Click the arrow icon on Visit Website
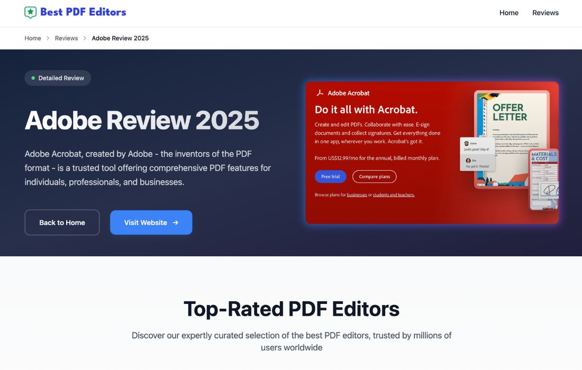The width and height of the screenshot is (582, 370). coord(176,223)
